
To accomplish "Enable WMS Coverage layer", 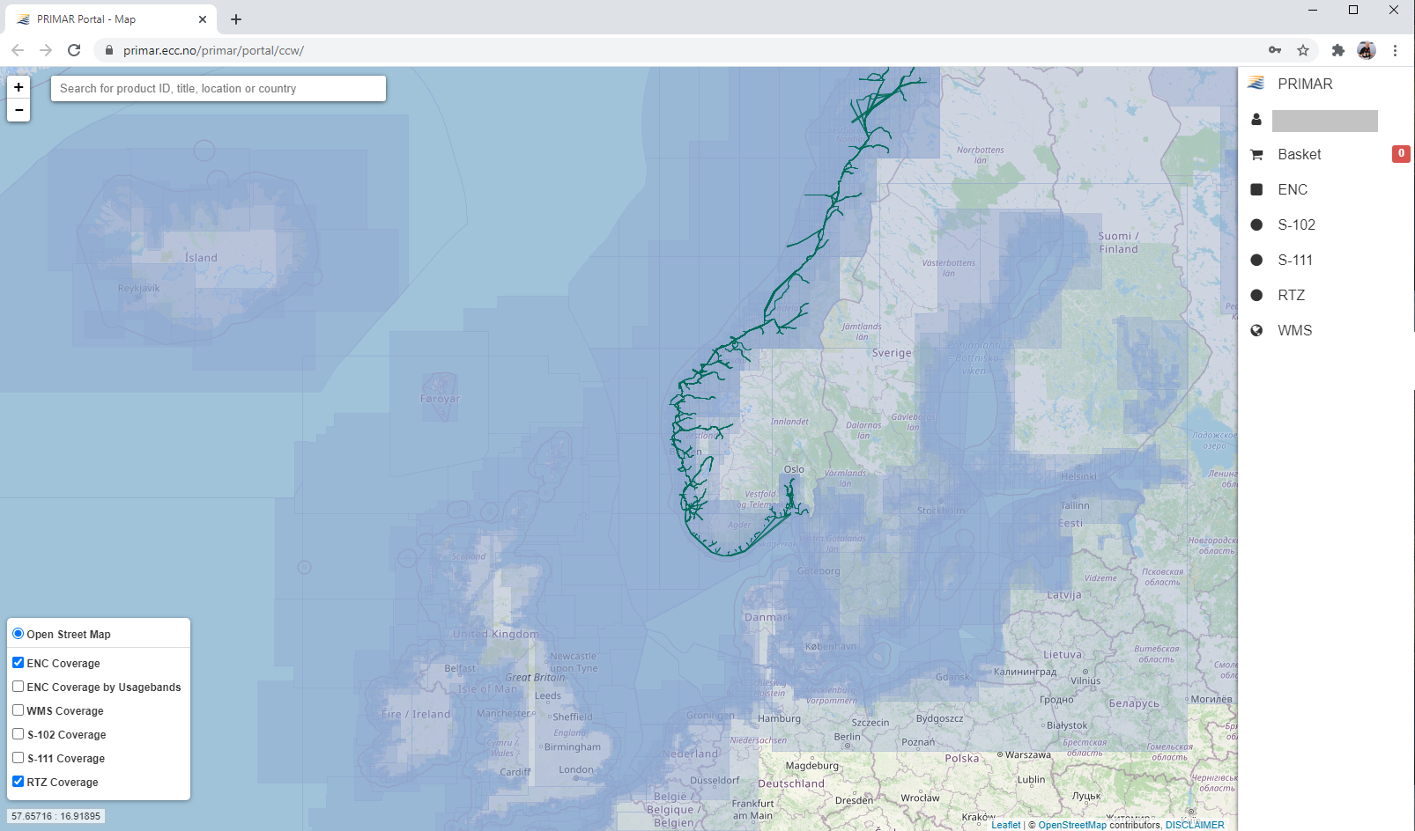I will point(19,710).
